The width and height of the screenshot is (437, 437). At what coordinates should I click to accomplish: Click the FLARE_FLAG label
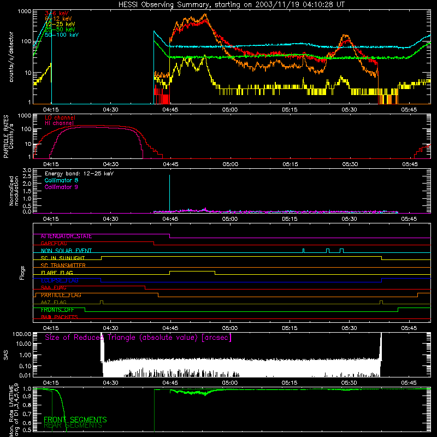click(57, 273)
